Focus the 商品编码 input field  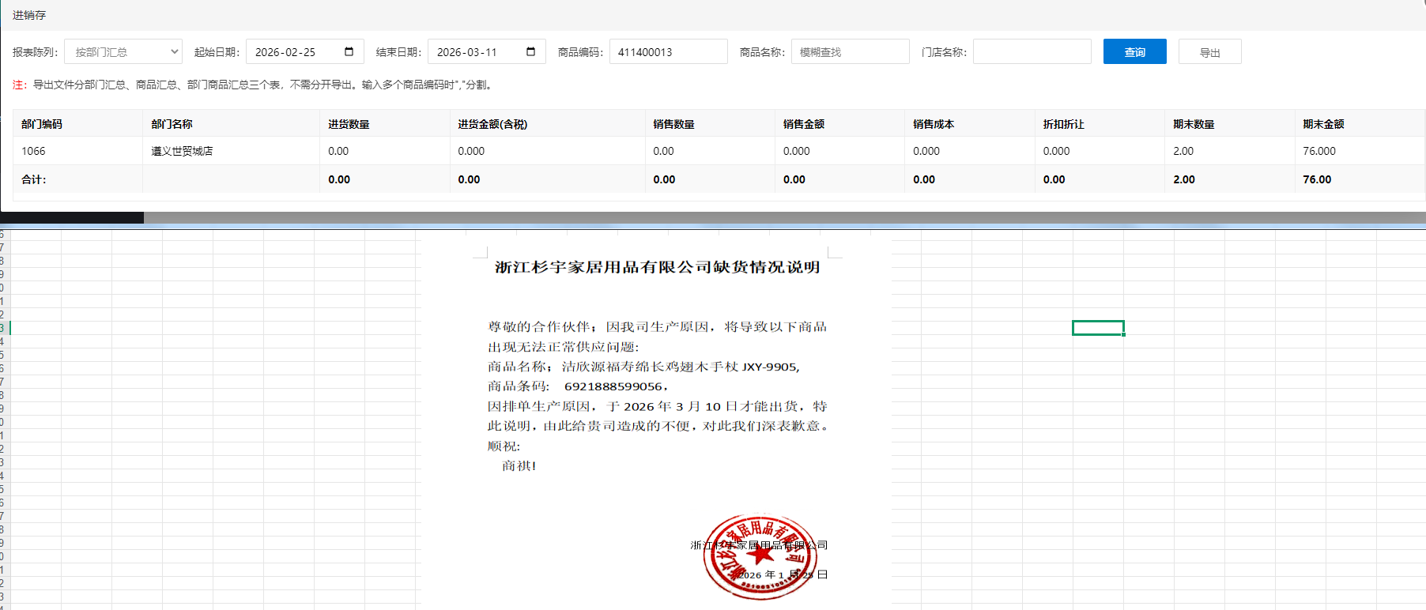[668, 52]
